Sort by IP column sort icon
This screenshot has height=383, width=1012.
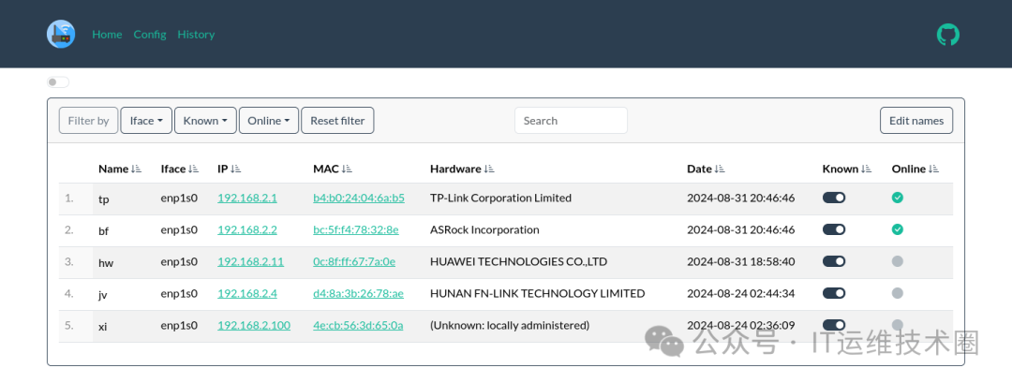coord(235,169)
